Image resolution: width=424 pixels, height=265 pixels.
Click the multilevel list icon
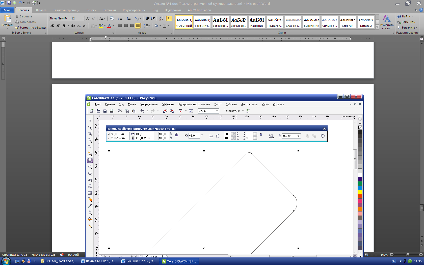click(x=138, y=18)
